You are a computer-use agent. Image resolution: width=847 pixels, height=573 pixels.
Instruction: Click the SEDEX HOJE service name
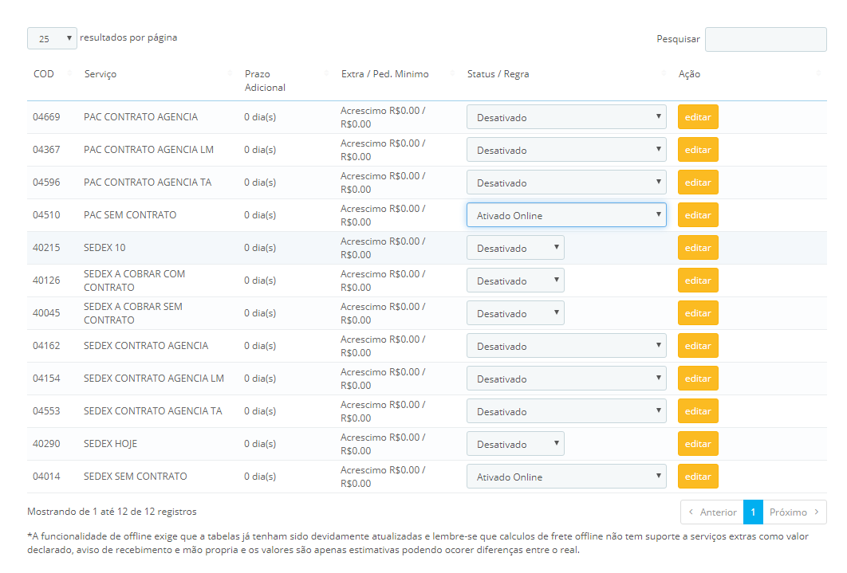coord(110,444)
